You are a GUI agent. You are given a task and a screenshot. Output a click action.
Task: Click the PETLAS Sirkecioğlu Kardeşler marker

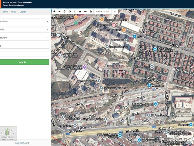120,135
